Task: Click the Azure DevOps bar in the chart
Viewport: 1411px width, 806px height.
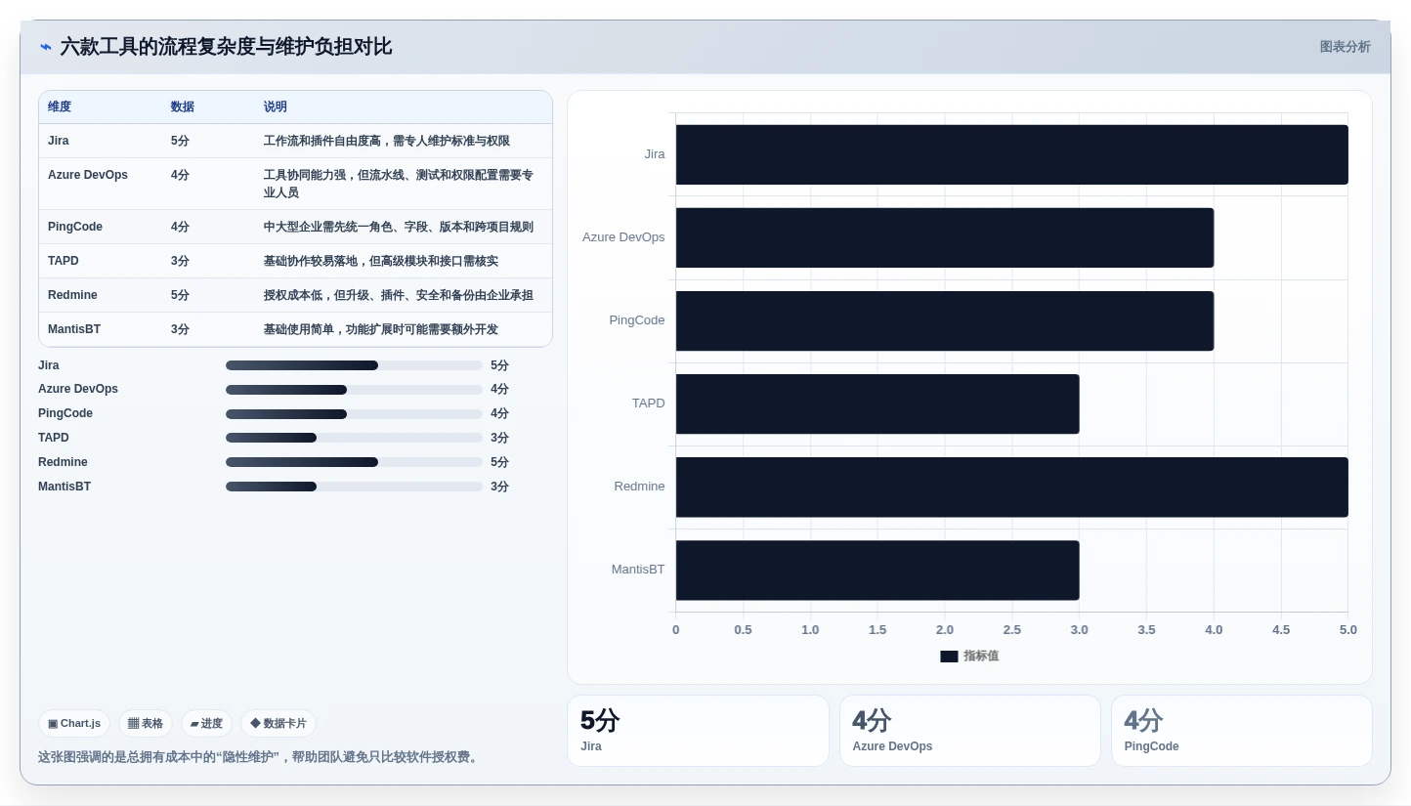Action: [x=945, y=237]
